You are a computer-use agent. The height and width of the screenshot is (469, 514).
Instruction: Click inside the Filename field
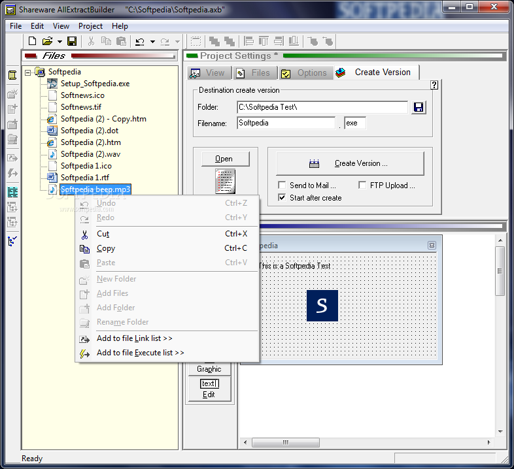click(286, 123)
